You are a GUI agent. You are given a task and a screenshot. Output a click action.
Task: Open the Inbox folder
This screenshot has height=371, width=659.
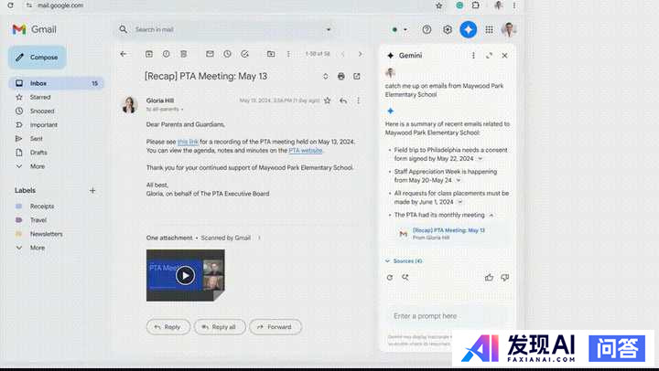(x=56, y=83)
